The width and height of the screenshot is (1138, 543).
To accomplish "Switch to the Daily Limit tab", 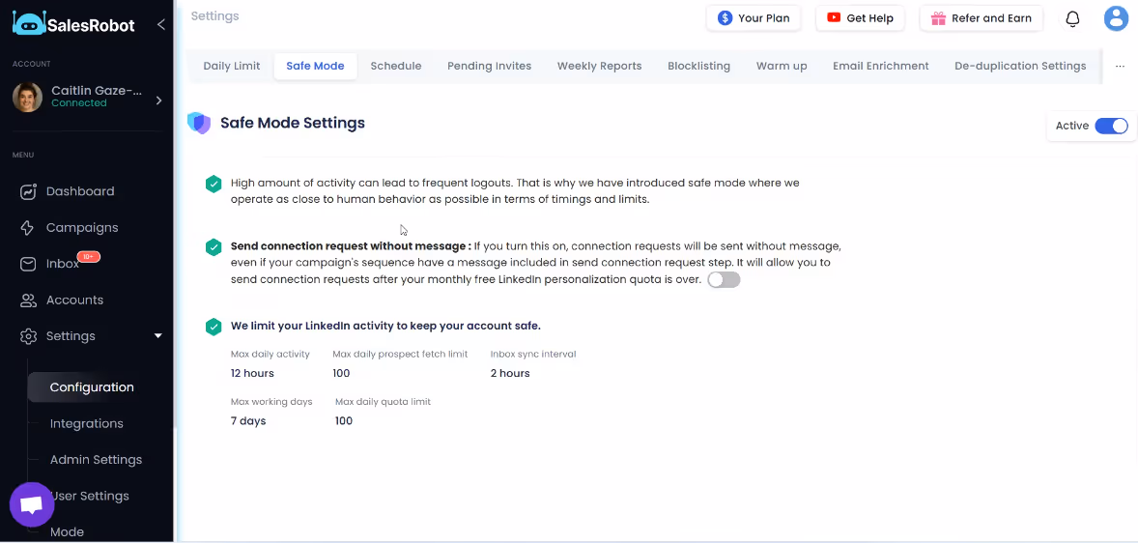I will click(x=232, y=66).
